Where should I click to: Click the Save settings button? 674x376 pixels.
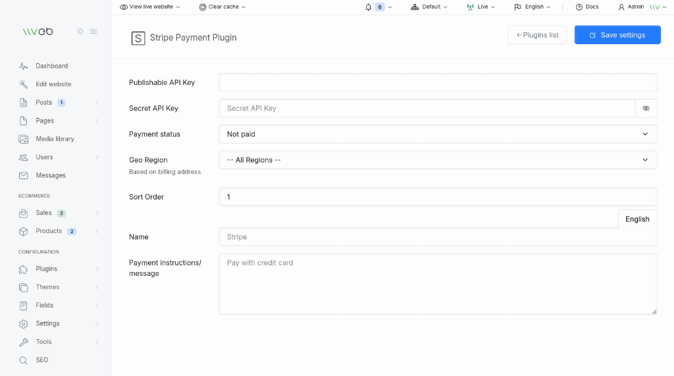(x=617, y=35)
